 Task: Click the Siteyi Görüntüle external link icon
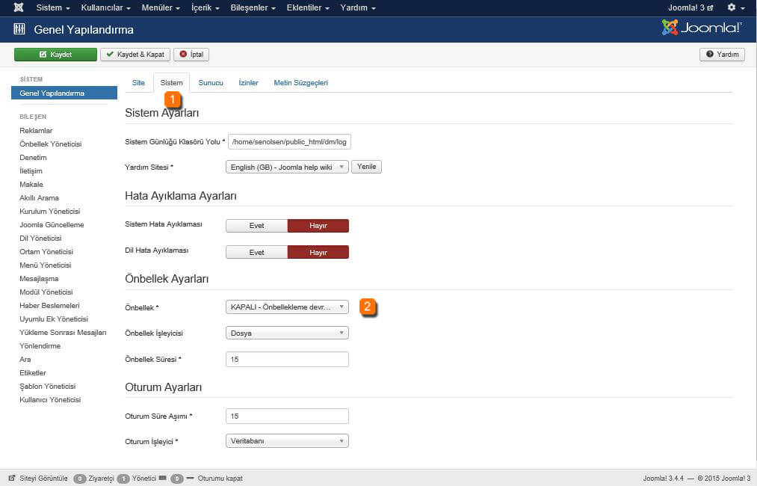(x=12, y=478)
